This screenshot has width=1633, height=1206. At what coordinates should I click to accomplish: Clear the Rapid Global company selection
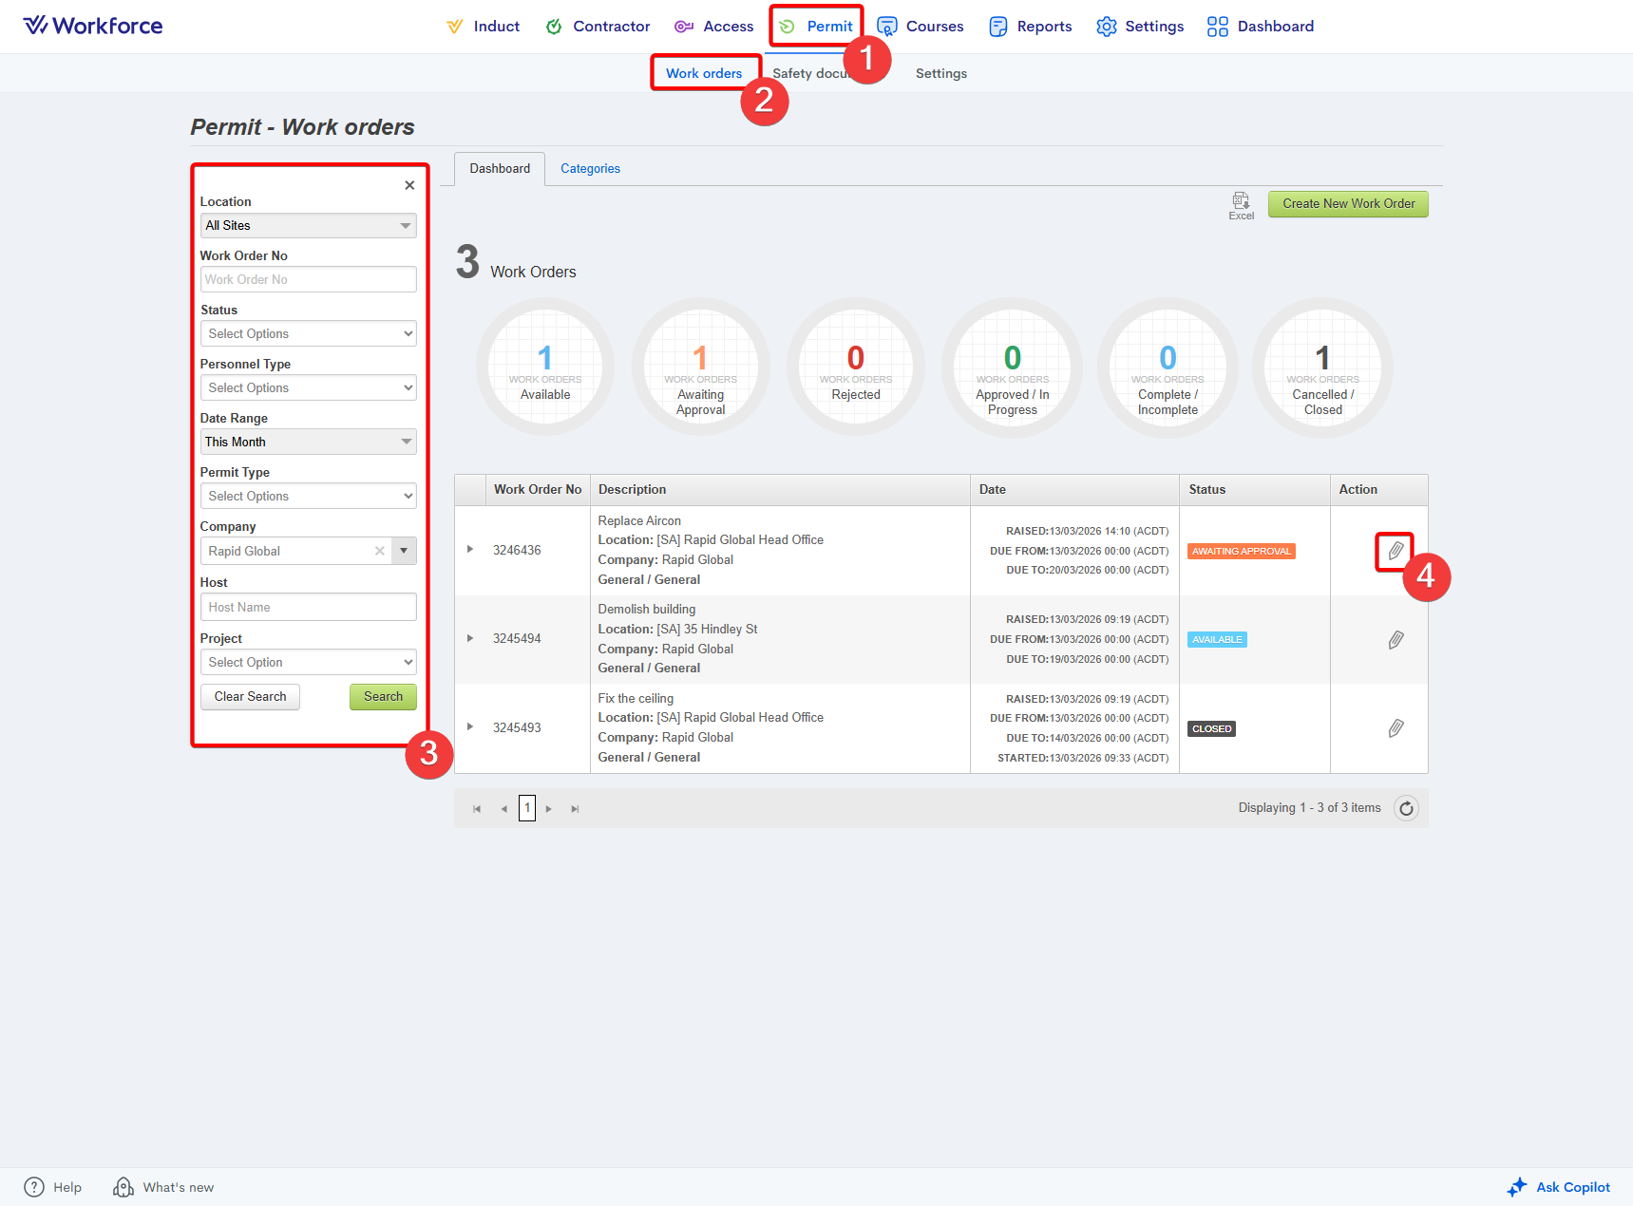click(x=380, y=551)
